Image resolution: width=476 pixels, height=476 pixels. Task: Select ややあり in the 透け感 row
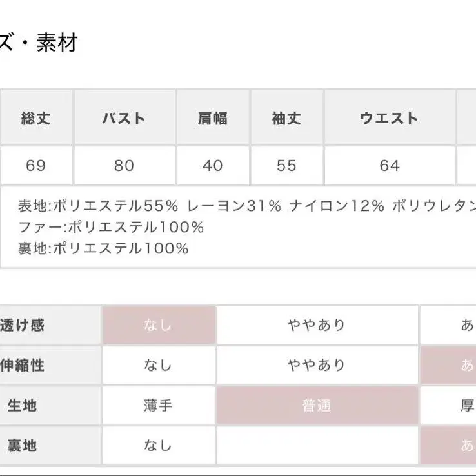pos(317,325)
